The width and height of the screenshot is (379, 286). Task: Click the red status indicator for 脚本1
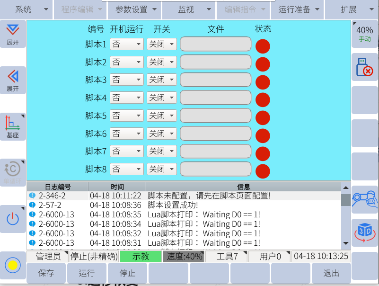pos(263,46)
